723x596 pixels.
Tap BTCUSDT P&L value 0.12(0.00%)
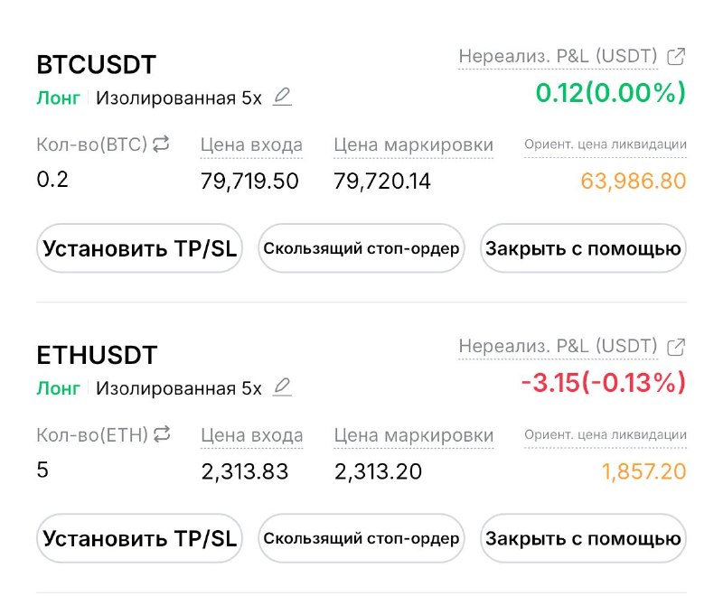click(611, 93)
